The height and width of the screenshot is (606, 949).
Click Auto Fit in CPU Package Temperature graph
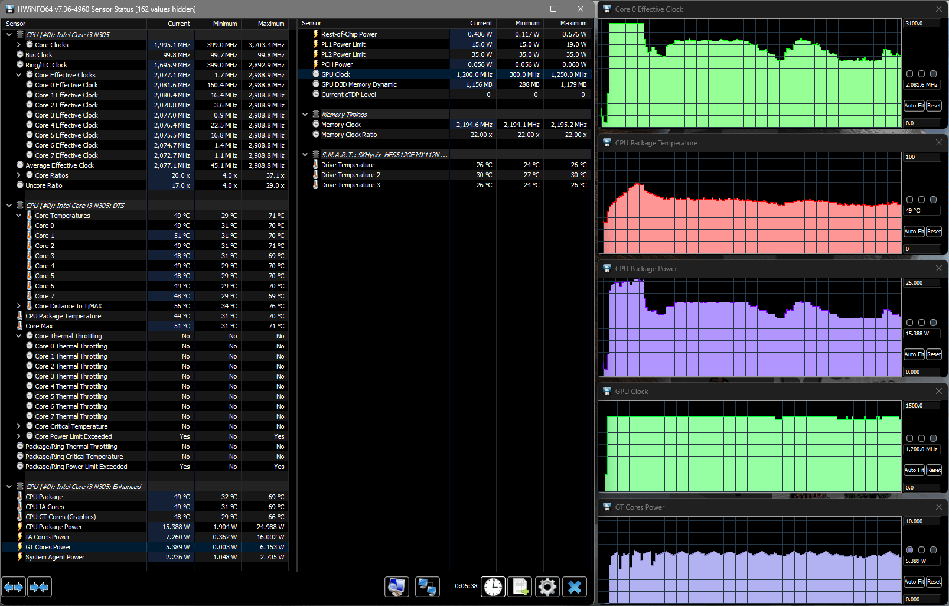(914, 232)
